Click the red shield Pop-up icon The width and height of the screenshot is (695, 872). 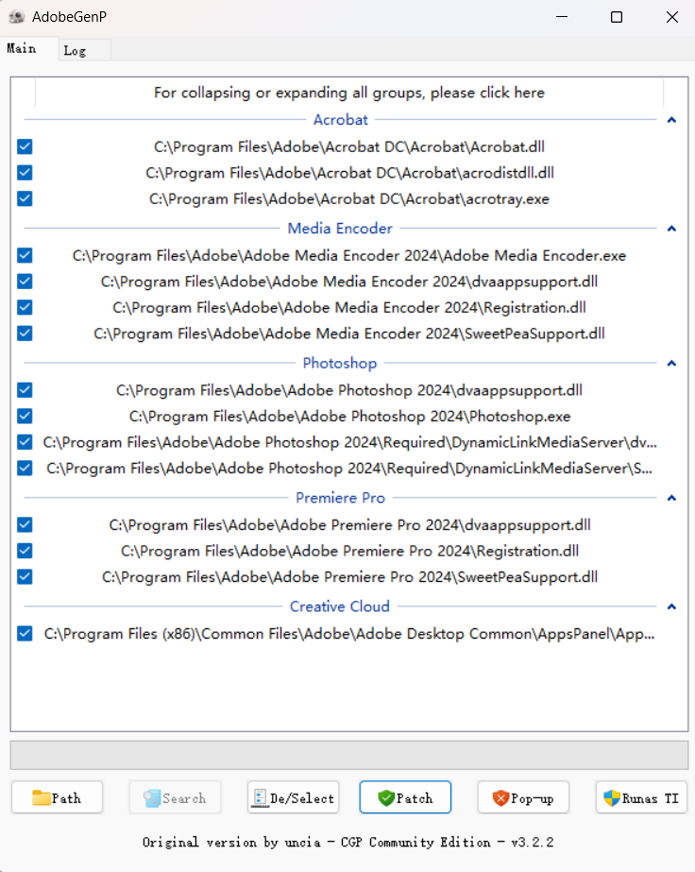click(x=500, y=798)
